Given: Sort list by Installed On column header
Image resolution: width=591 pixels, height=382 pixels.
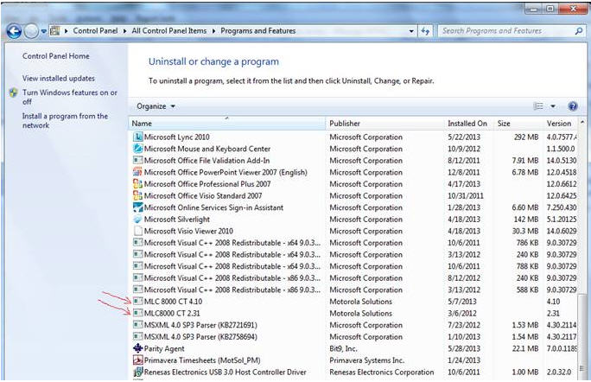Looking at the screenshot, I should click(467, 124).
